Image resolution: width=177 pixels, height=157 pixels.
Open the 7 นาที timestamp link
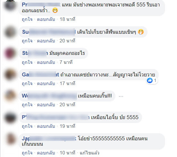tap(66, 62)
